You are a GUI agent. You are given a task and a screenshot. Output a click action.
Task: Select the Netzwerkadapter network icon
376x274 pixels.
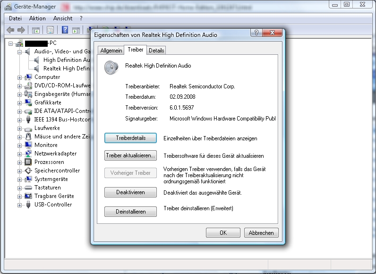(x=28, y=154)
